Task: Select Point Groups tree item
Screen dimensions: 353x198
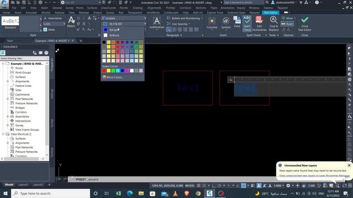Action: [23, 73]
